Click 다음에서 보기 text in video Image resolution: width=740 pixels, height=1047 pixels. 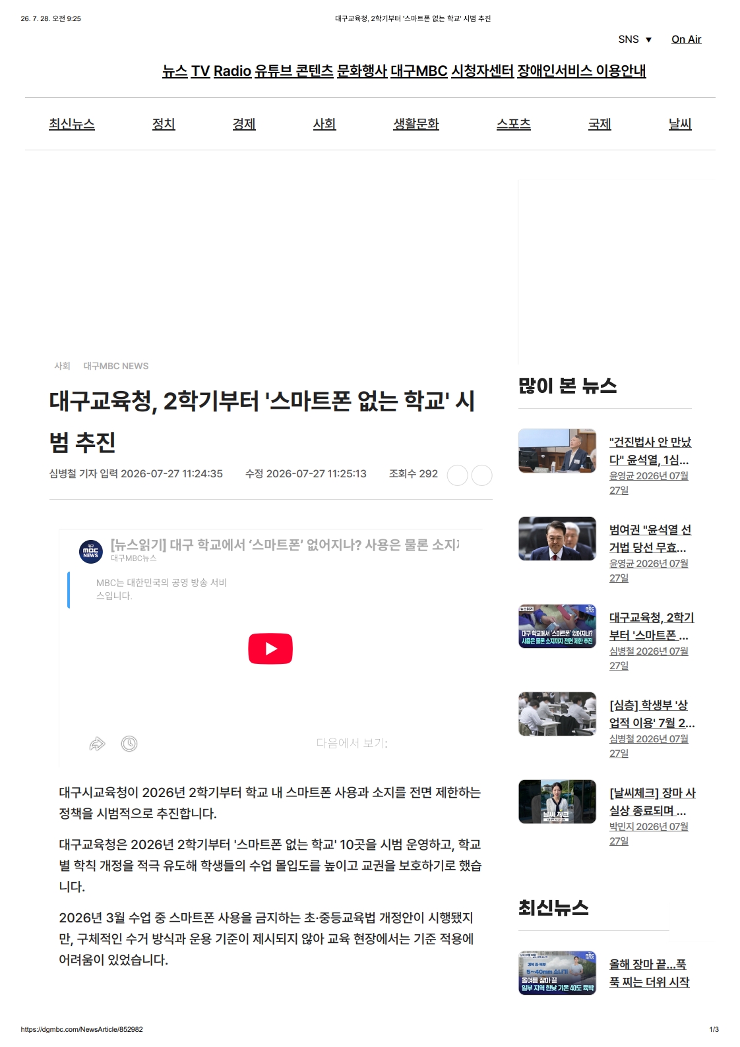[352, 743]
